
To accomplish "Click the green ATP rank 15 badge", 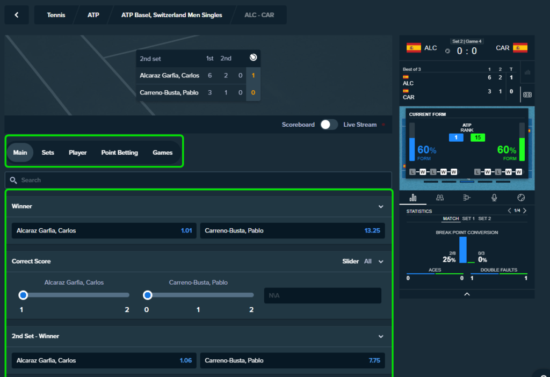I will pyautogui.click(x=477, y=137).
